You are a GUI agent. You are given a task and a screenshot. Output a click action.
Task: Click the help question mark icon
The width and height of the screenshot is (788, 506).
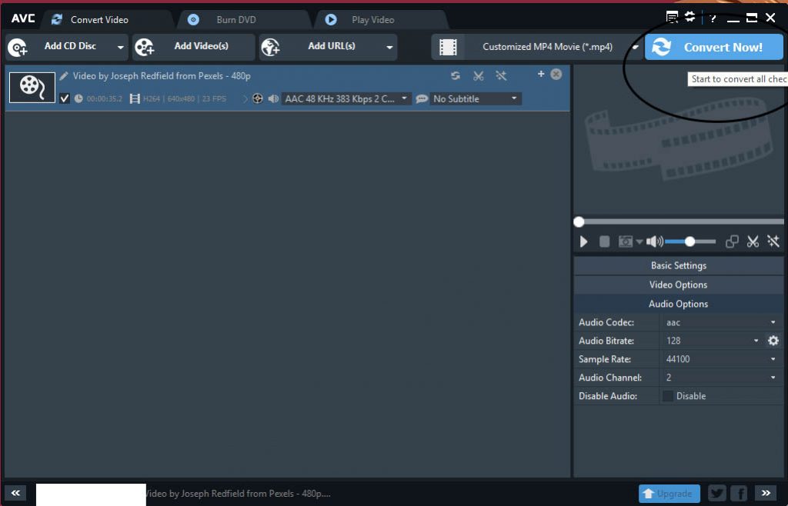713,18
